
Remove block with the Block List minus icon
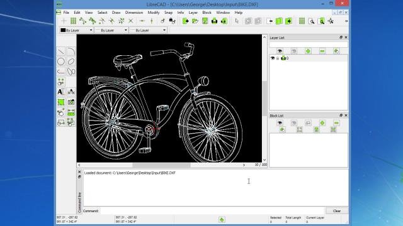pyautogui.click(x=336, y=123)
